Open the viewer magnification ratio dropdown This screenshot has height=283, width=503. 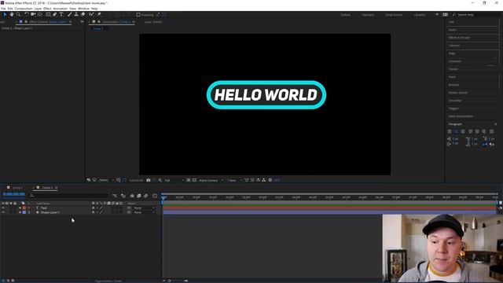tap(106, 180)
